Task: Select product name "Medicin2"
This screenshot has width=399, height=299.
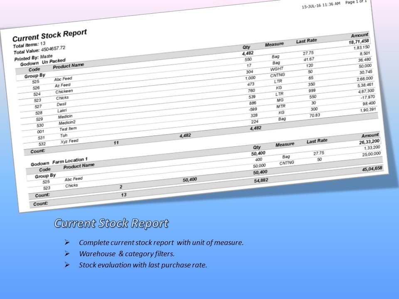Action: tap(67, 123)
